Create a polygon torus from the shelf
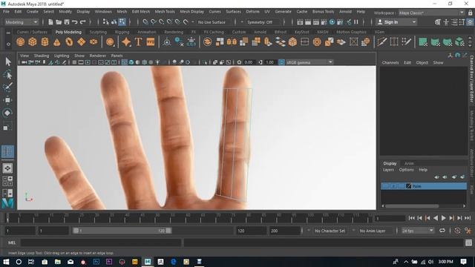The height and width of the screenshot is (267, 475). pyautogui.click(x=69, y=42)
